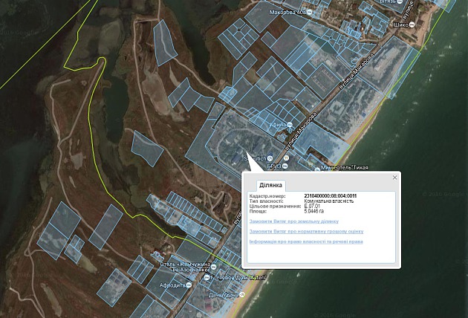Viewport: 468px width, 318px height.
Task: Open Замовити Витяг про нормативну грошову оцінку link
Action: point(306,231)
